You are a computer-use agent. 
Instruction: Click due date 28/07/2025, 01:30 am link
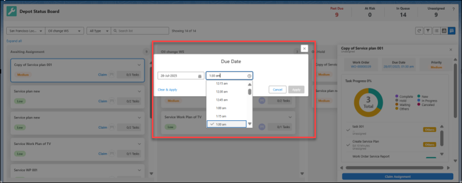click(398, 67)
